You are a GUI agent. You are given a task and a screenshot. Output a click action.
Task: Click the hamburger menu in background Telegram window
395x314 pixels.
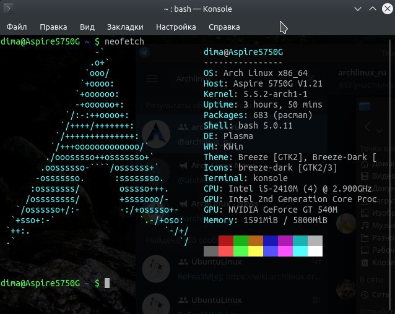pos(152,78)
